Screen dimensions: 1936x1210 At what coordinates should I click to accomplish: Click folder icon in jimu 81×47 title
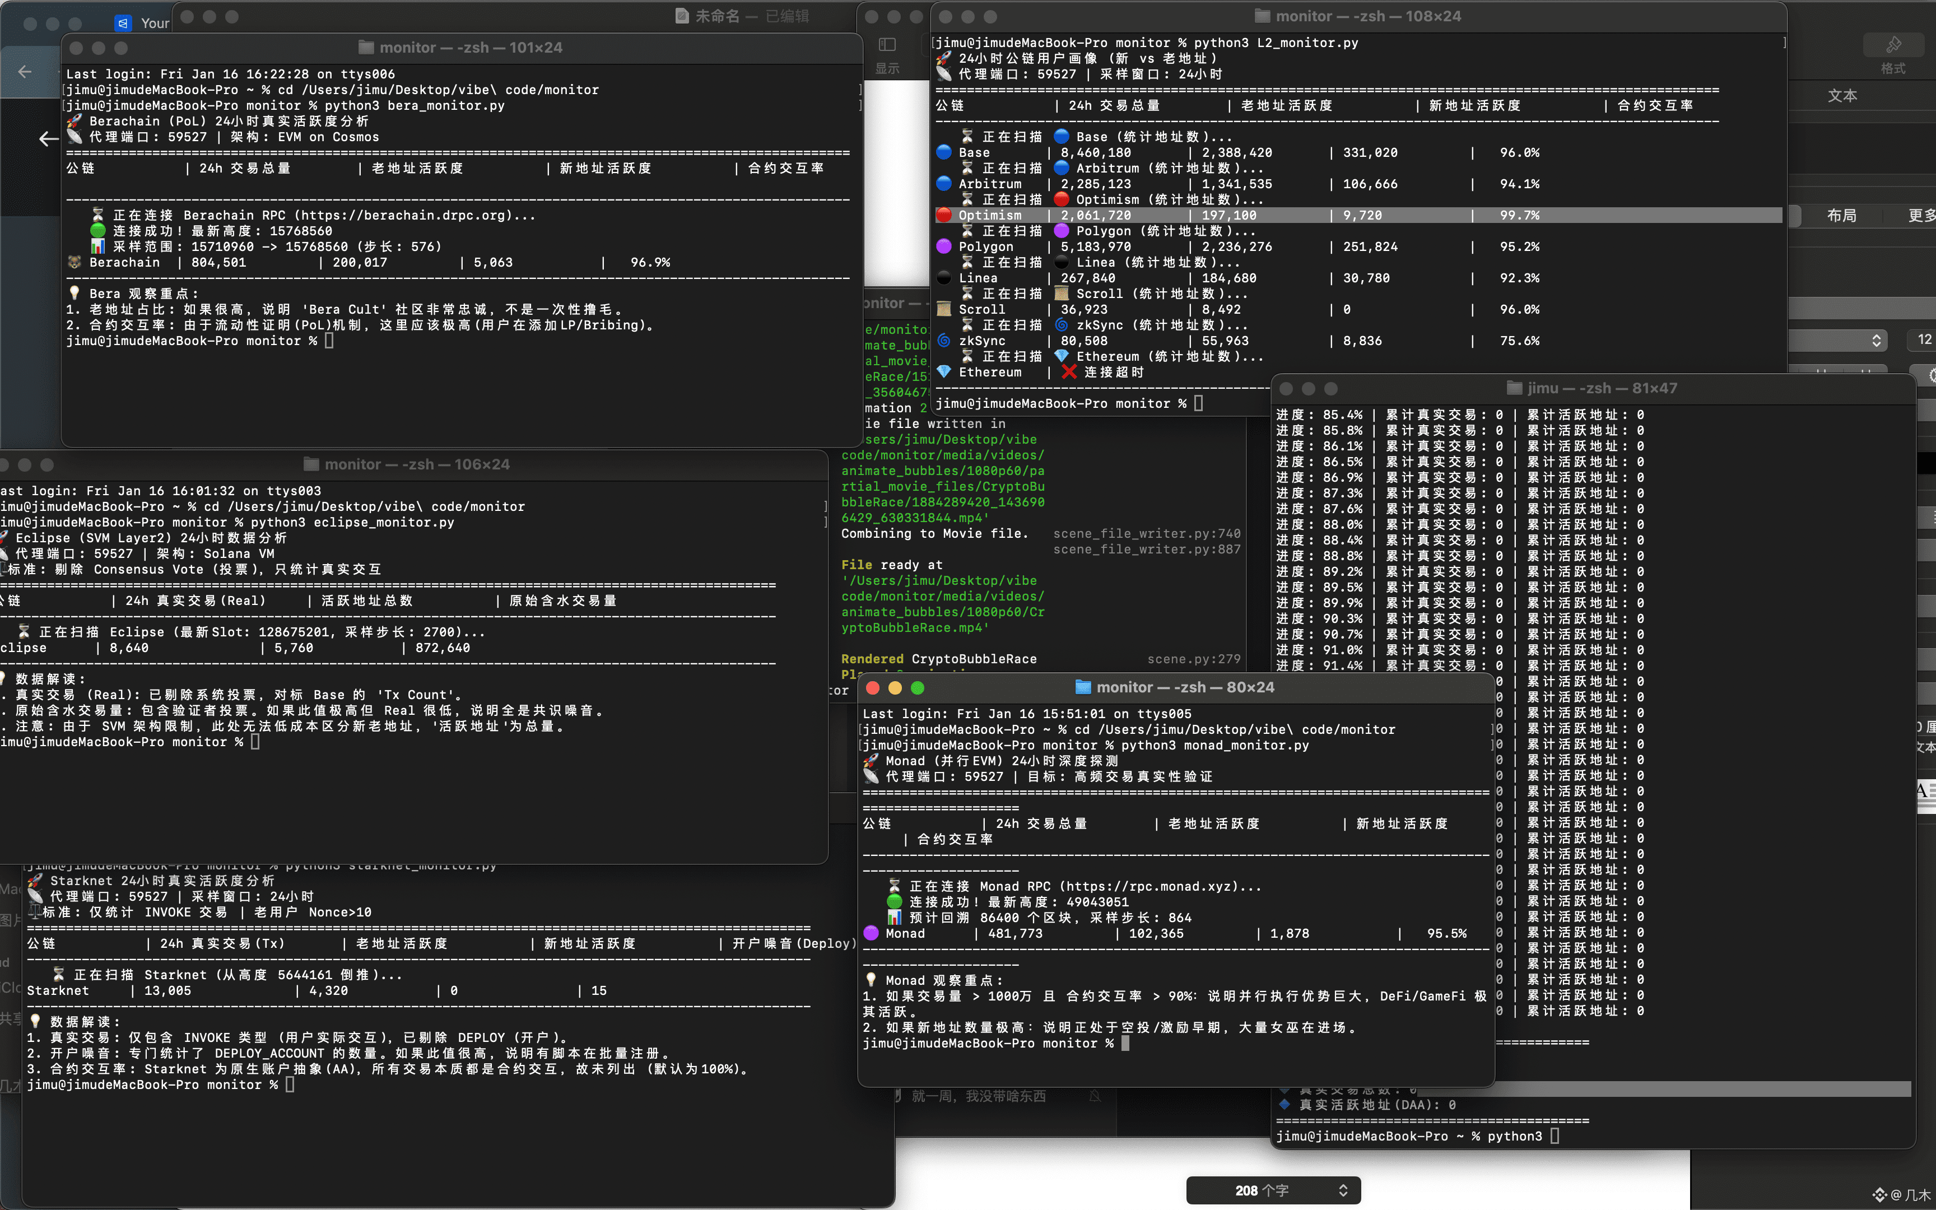click(1514, 388)
